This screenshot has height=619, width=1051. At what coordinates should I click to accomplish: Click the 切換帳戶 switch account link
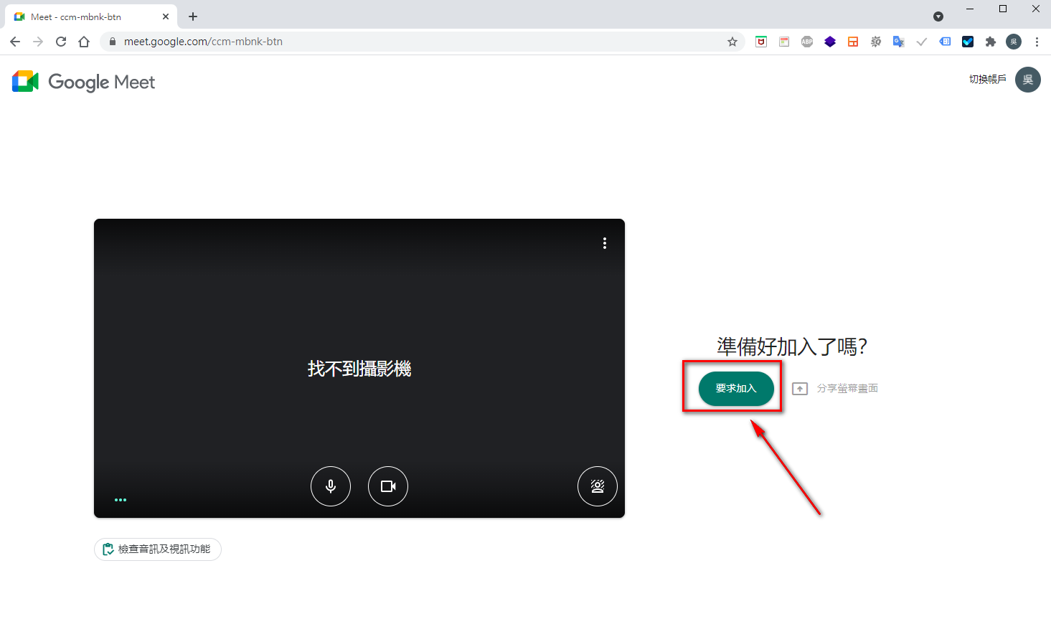pyautogui.click(x=987, y=80)
